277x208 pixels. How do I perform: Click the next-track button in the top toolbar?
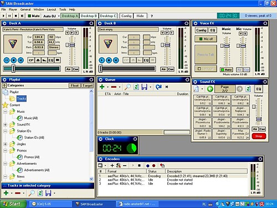22,16
